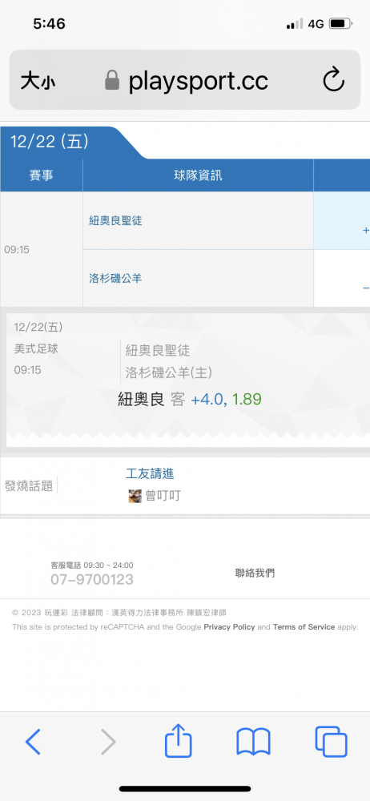Open the Terms of Service link
The image size is (370, 801).
point(304,627)
